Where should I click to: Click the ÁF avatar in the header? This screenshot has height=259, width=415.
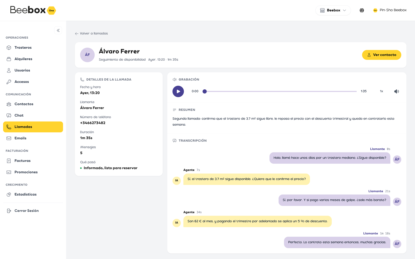pos(87,55)
